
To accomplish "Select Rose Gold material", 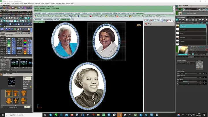I will [191, 37].
